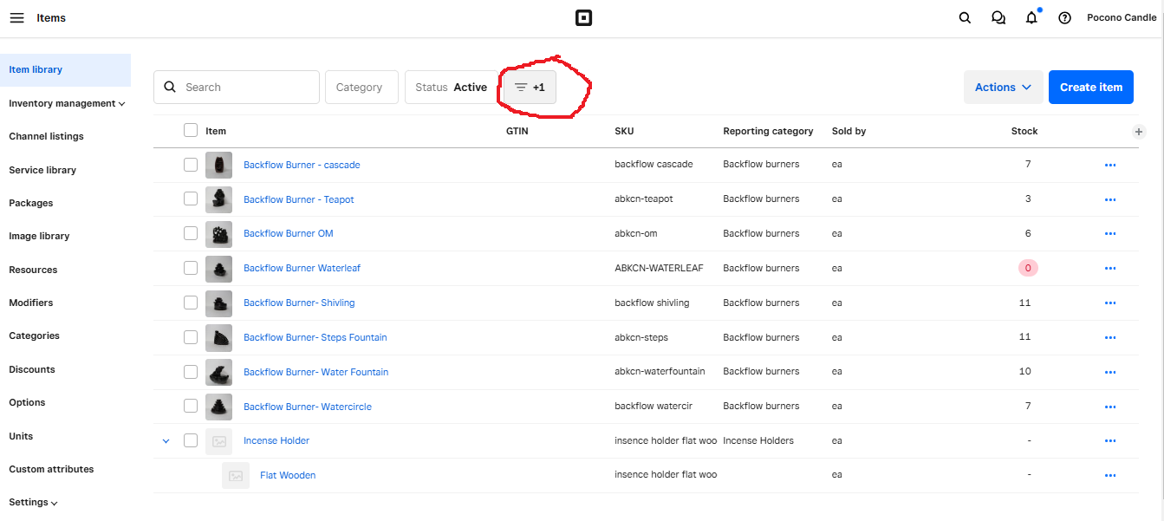The image size is (1164, 521).
Task: Check the Backflow Burner Waterleaf row
Action: tap(191, 268)
